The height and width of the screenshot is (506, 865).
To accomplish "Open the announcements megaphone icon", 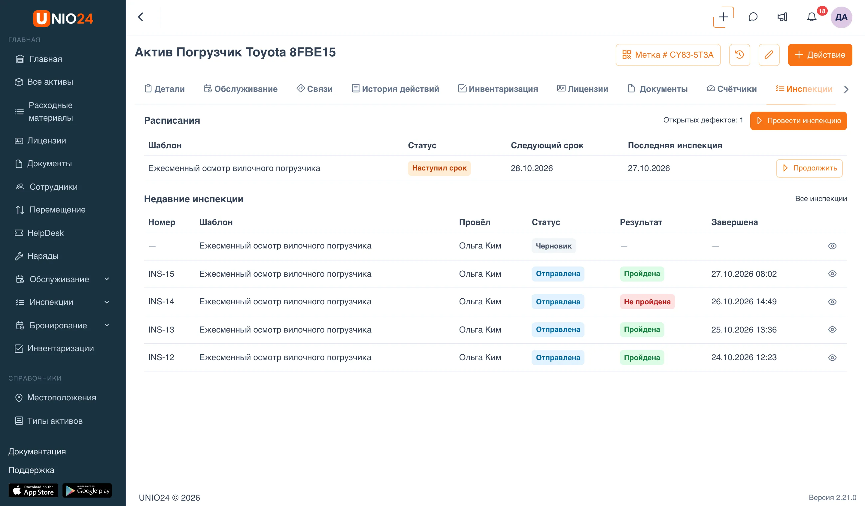I will tap(782, 17).
